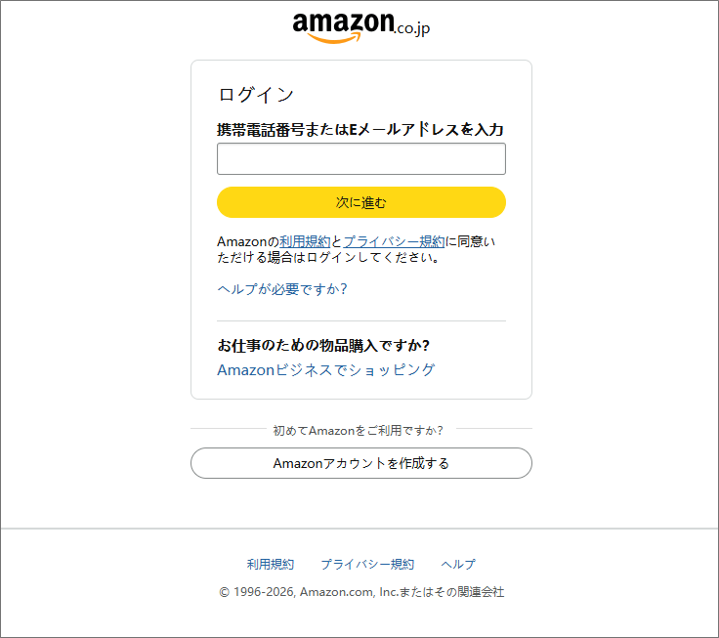Open the Amazonビジネスでショッピング link
Image resolution: width=719 pixels, height=638 pixels.
(325, 369)
